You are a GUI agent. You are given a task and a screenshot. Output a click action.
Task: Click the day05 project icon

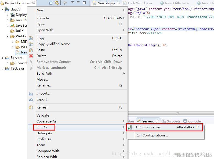tap(7, 9)
